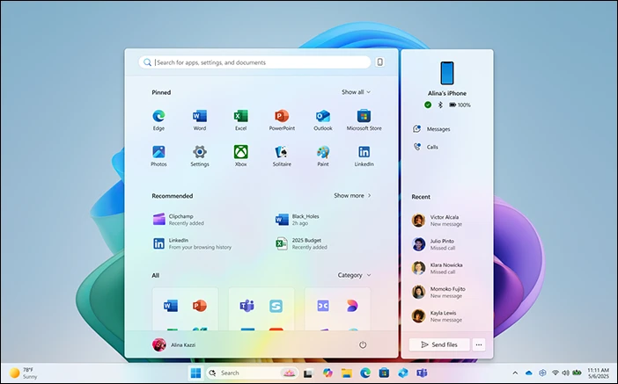Open the Edge app in Pinned
This screenshot has width=618, height=384.
(x=158, y=120)
